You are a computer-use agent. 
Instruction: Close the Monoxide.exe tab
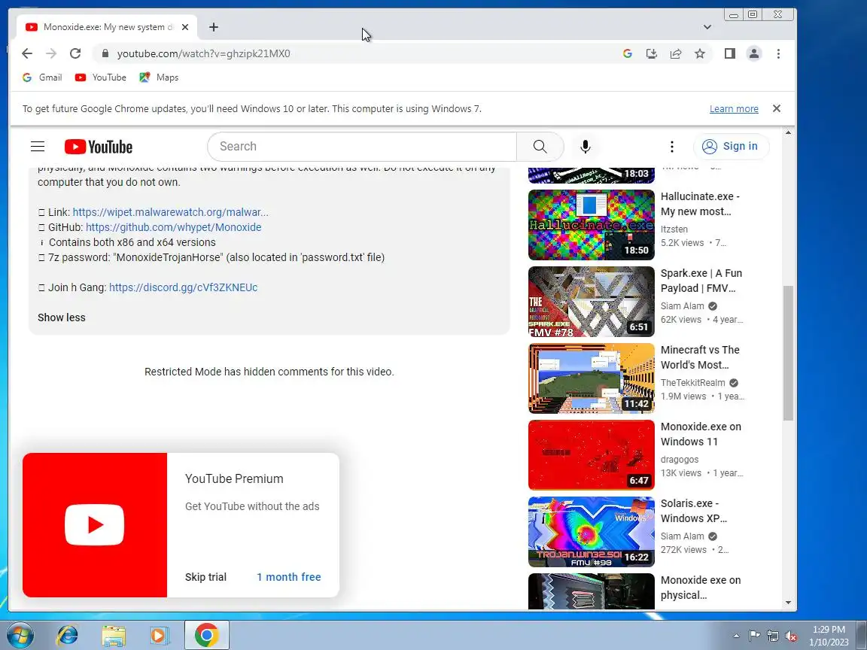click(185, 27)
